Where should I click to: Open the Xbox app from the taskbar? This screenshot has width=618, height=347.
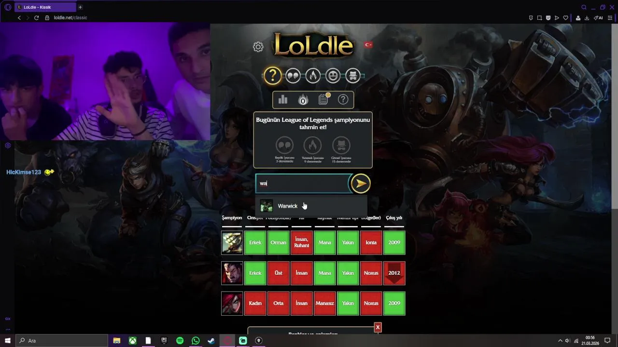point(132,341)
